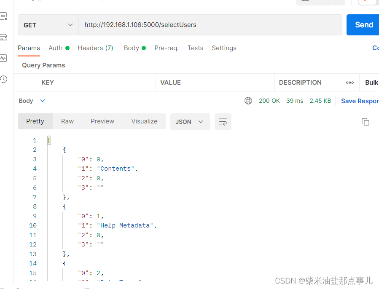Open the Collections sidebar icon
This screenshot has height=289, width=379.
coord(4,16)
